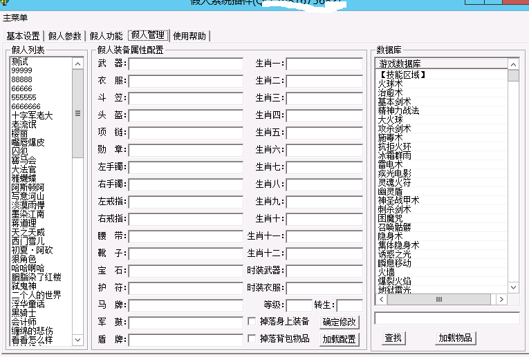Click up arrow of 假人列表 scrollbar
Viewport: 529px width, 357px height.
[77, 63]
